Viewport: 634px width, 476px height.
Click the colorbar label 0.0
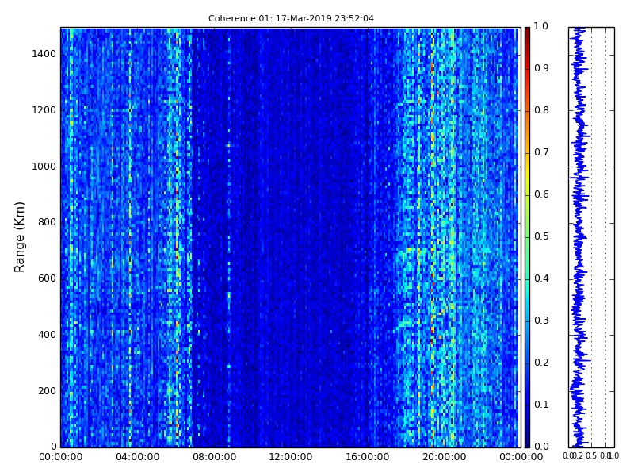coord(541,447)
